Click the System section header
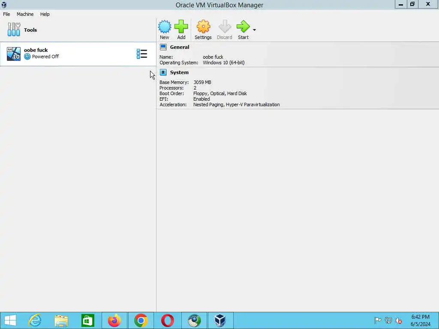Viewport: 439px width, 329px height. click(x=179, y=72)
